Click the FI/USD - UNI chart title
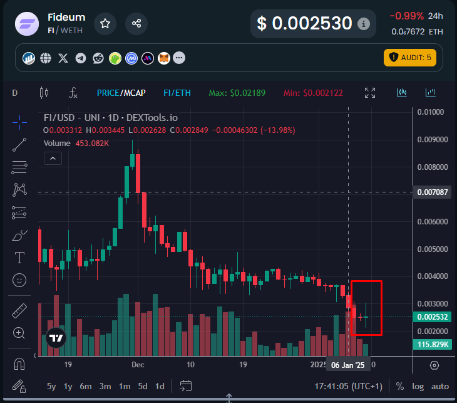This screenshot has width=457, height=403. (111, 118)
